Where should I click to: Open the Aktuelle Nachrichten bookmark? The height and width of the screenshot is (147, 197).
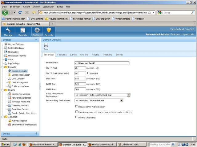click(x=56, y=19)
